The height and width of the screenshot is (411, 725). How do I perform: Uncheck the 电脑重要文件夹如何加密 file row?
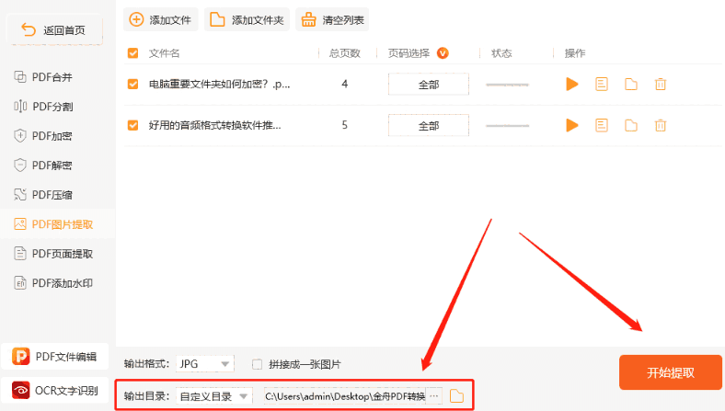132,85
